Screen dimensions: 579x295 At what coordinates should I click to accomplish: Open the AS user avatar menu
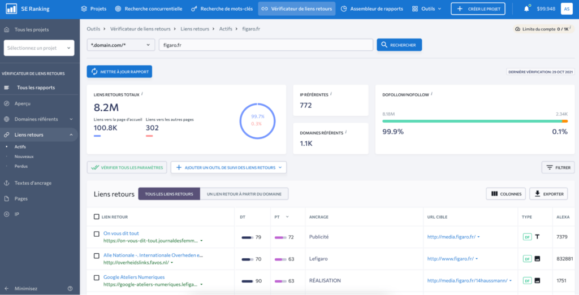pos(567,8)
